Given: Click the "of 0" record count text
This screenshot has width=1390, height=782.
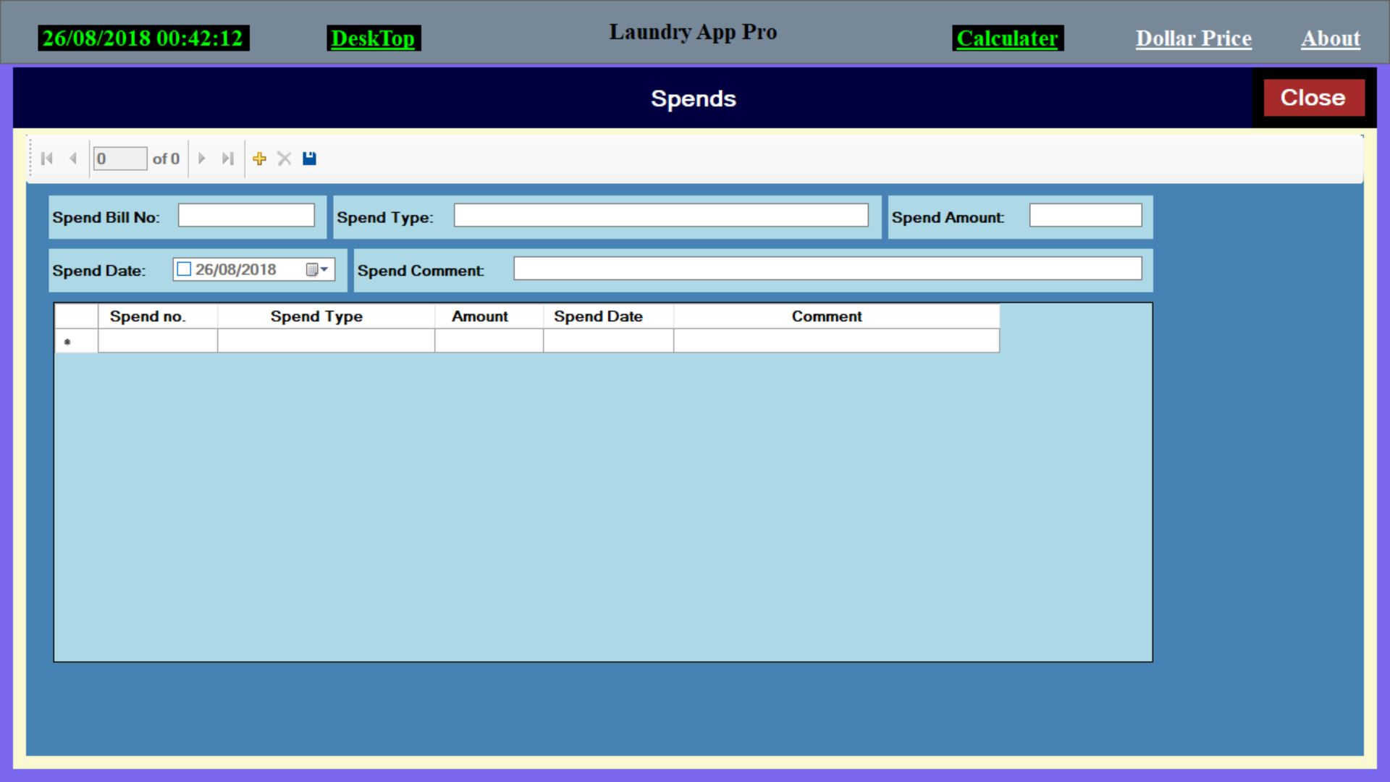Looking at the screenshot, I should (166, 159).
